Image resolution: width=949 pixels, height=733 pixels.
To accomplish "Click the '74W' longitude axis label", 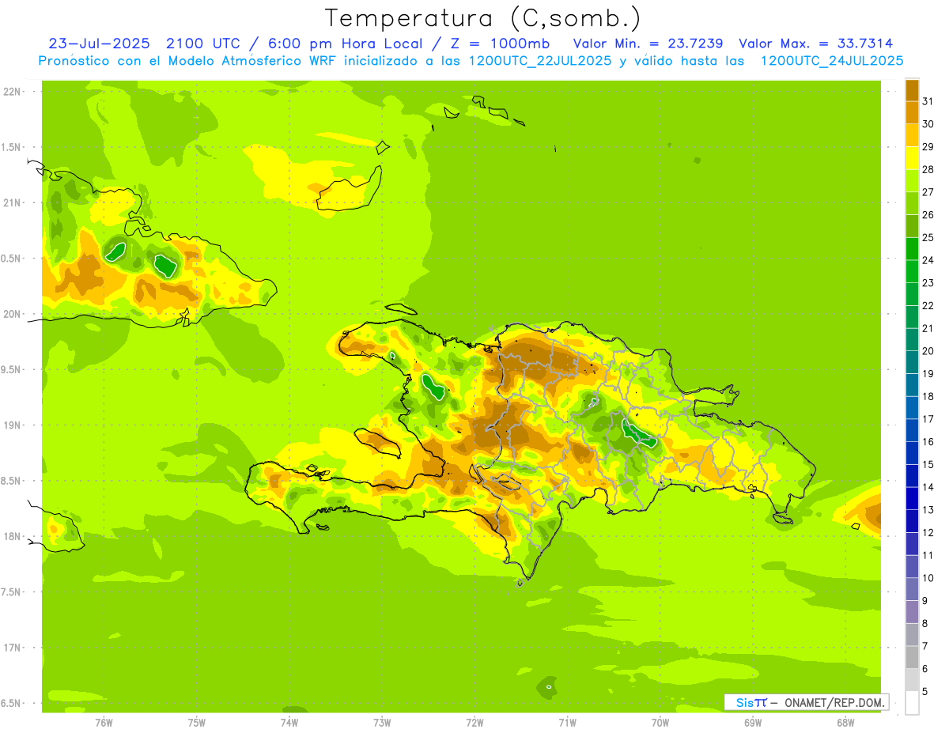I will [x=289, y=723].
